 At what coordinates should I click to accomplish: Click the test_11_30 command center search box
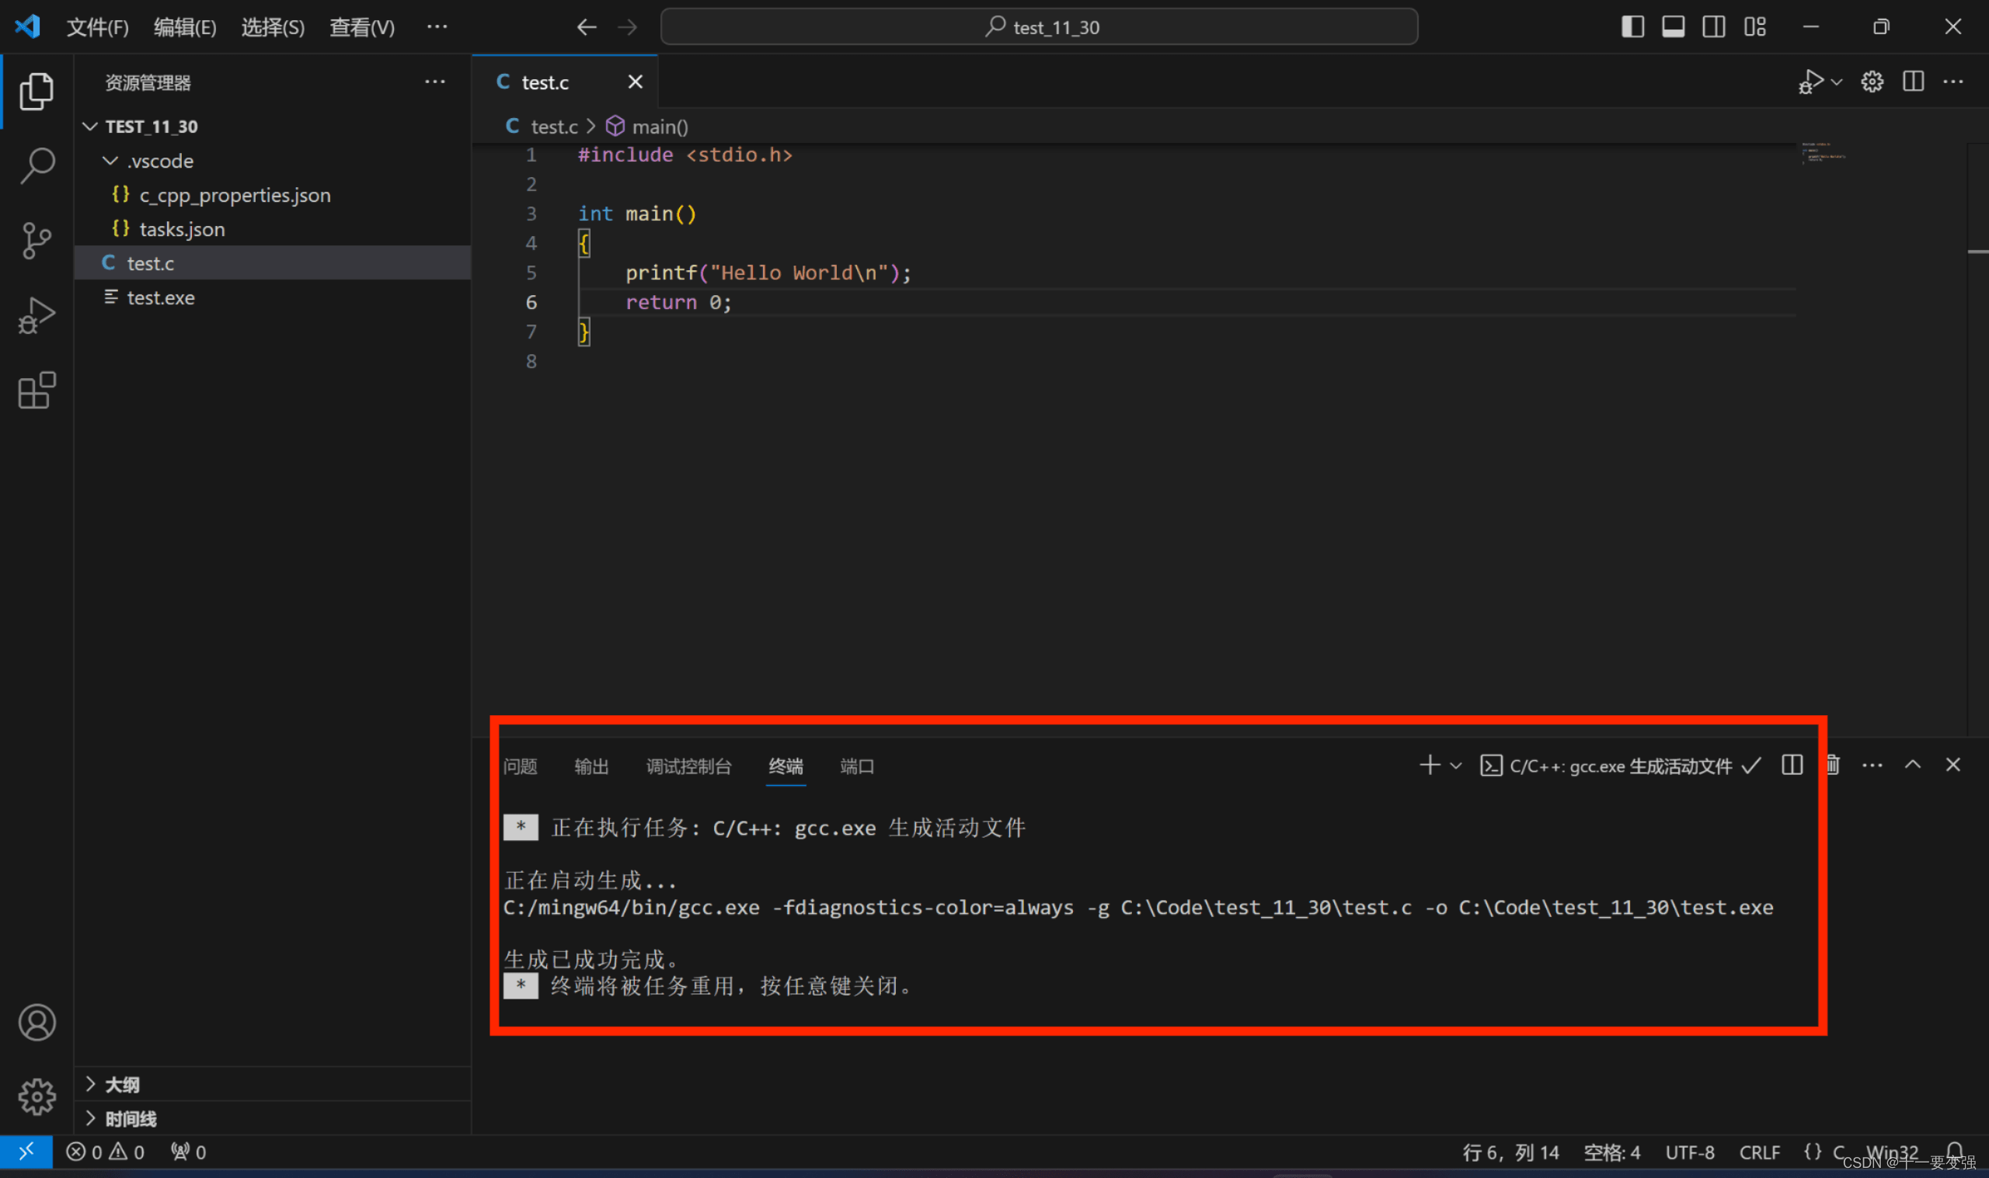(x=1039, y=27)
